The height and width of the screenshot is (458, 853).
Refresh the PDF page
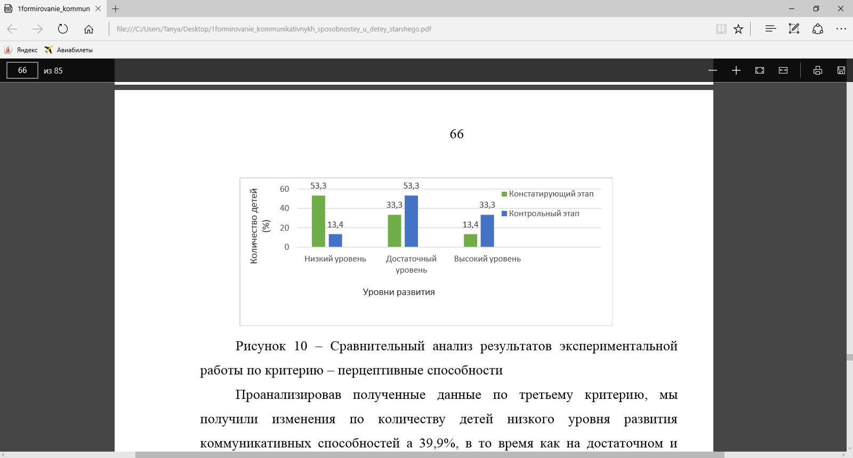point(63,29)
